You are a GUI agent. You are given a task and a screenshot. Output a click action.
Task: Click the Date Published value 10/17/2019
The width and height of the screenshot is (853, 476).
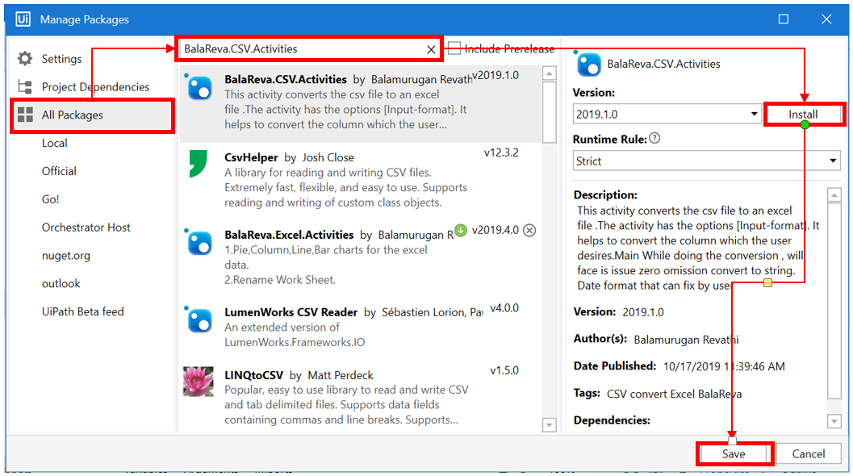click(724, 366)
